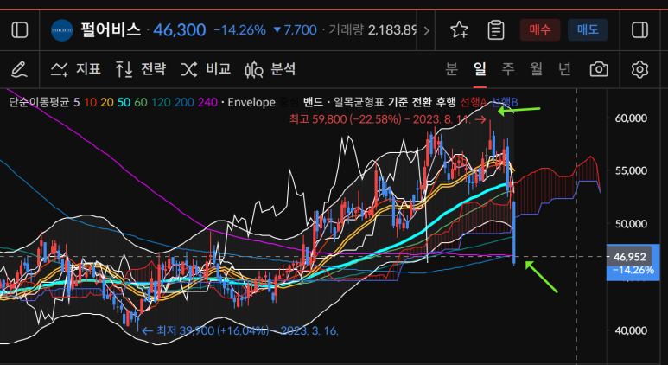Switch to 분 minute chart tab
The height and width of the screenshot is (365, 668).
point(452,68)
